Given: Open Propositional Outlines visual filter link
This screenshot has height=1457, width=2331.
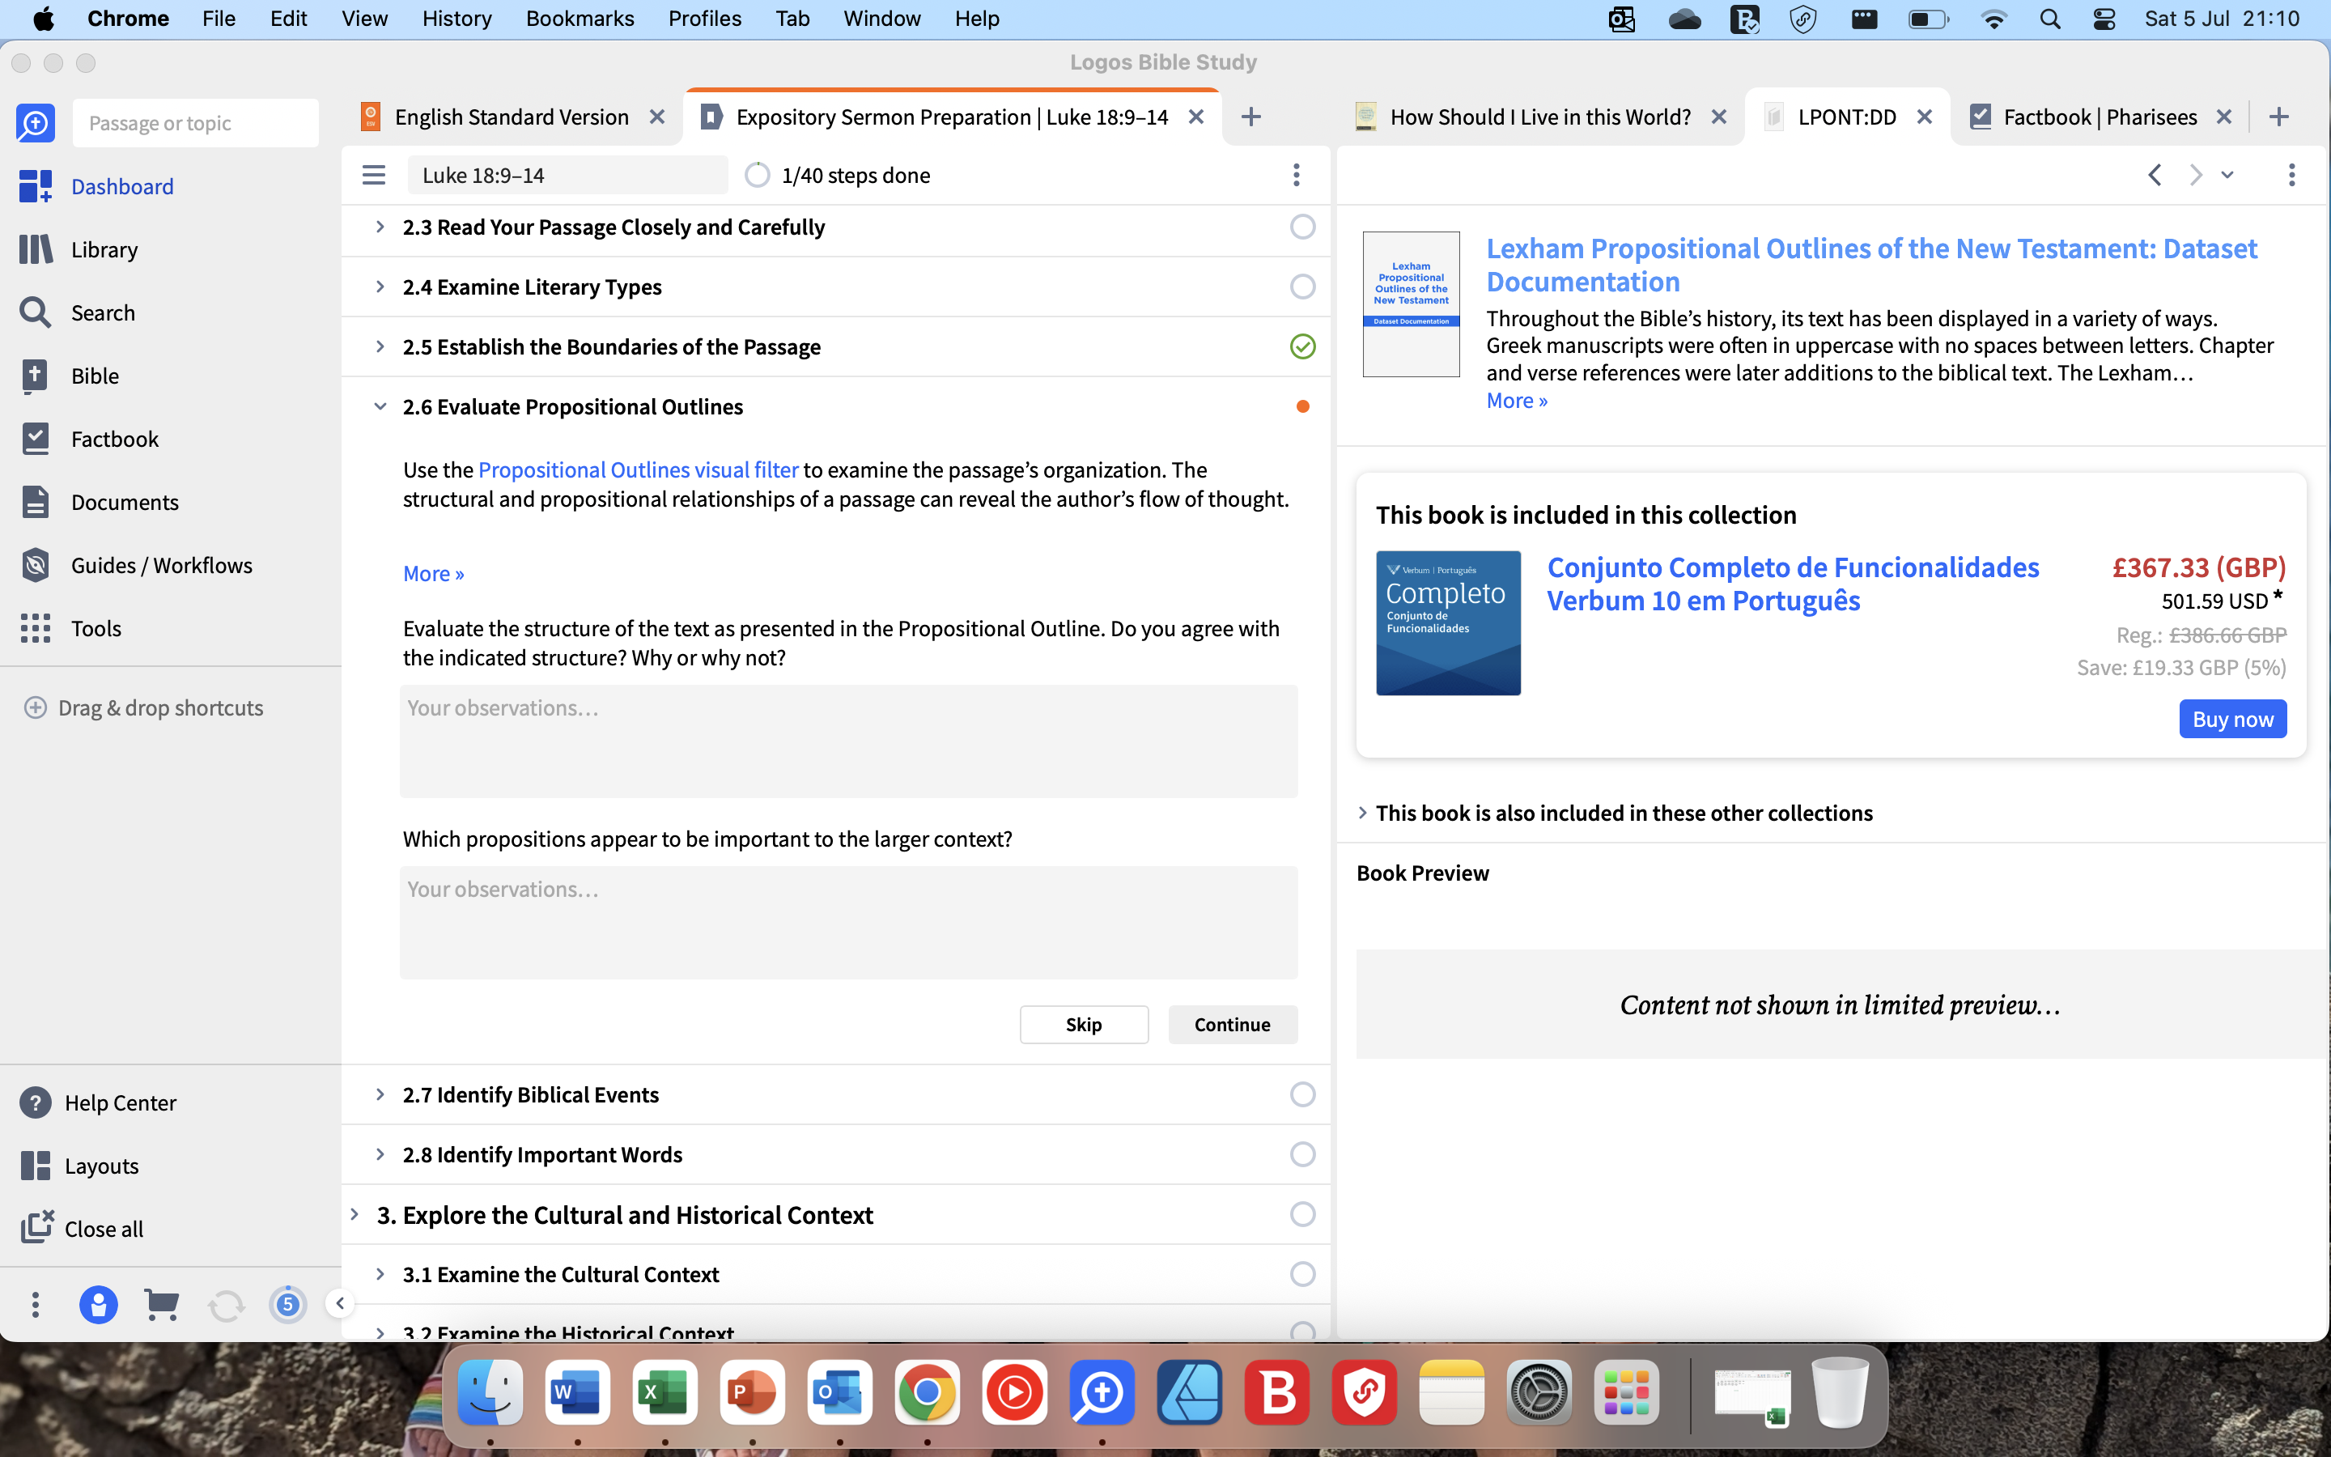Looking at the screenshot, I should (x=638, y=469).
